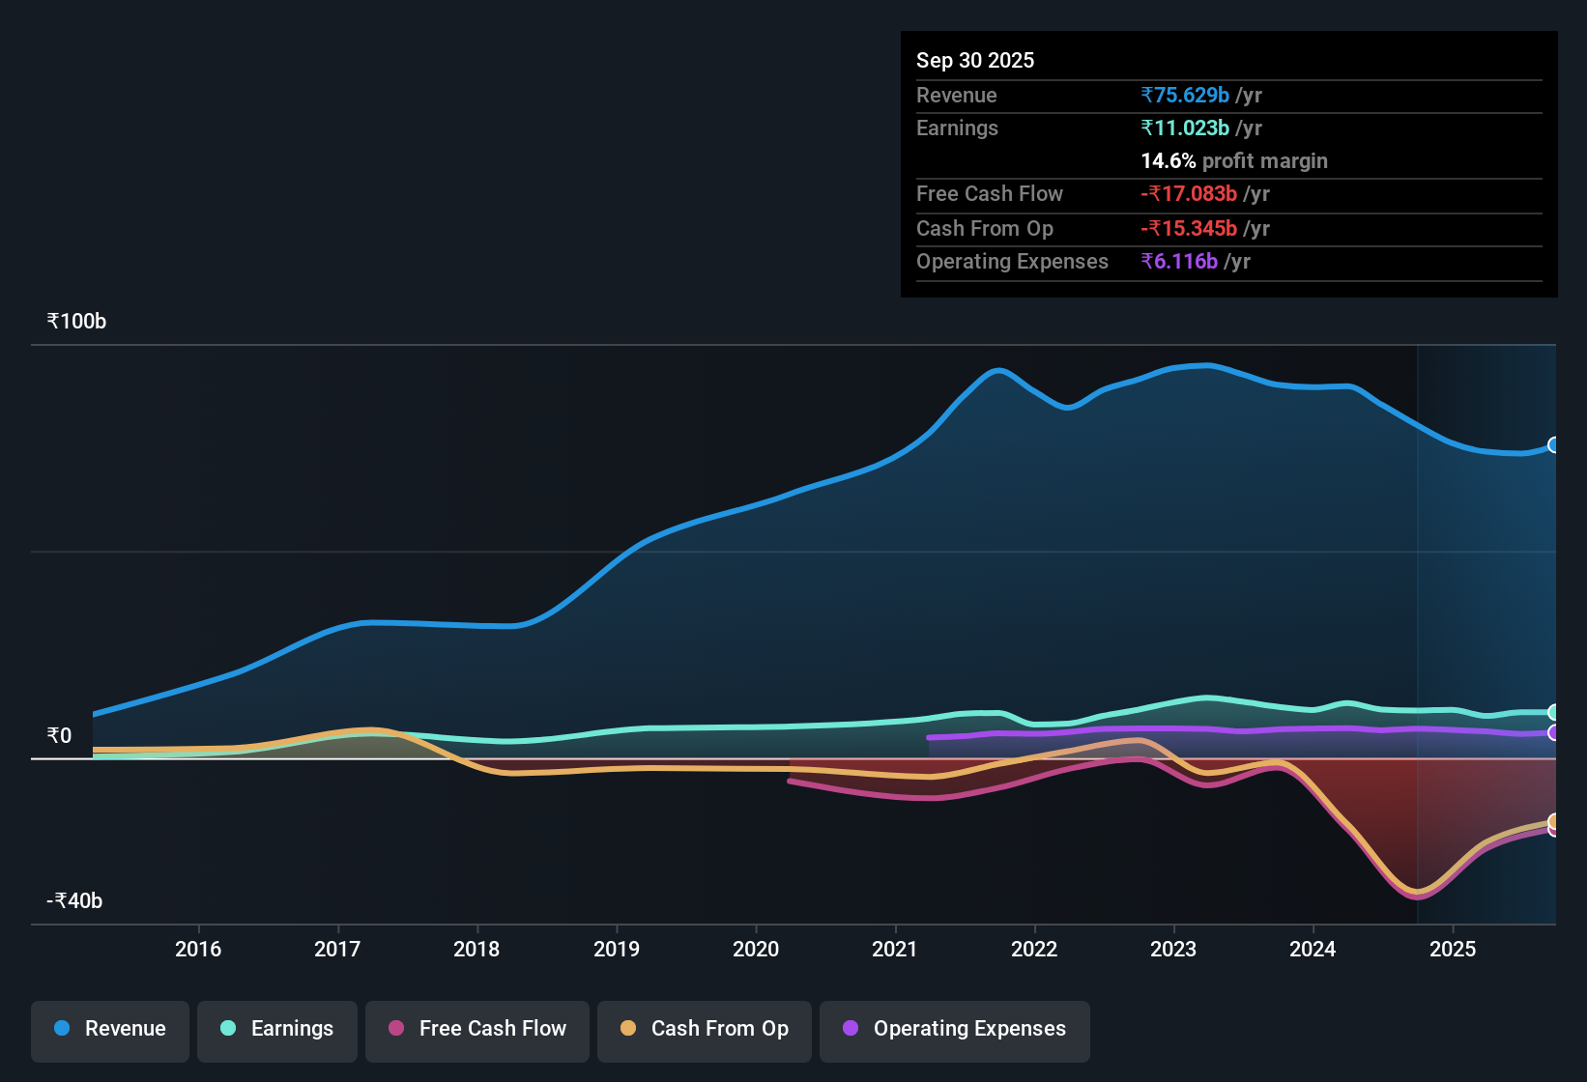Select the Revenue value in the tooltip

1185,95
